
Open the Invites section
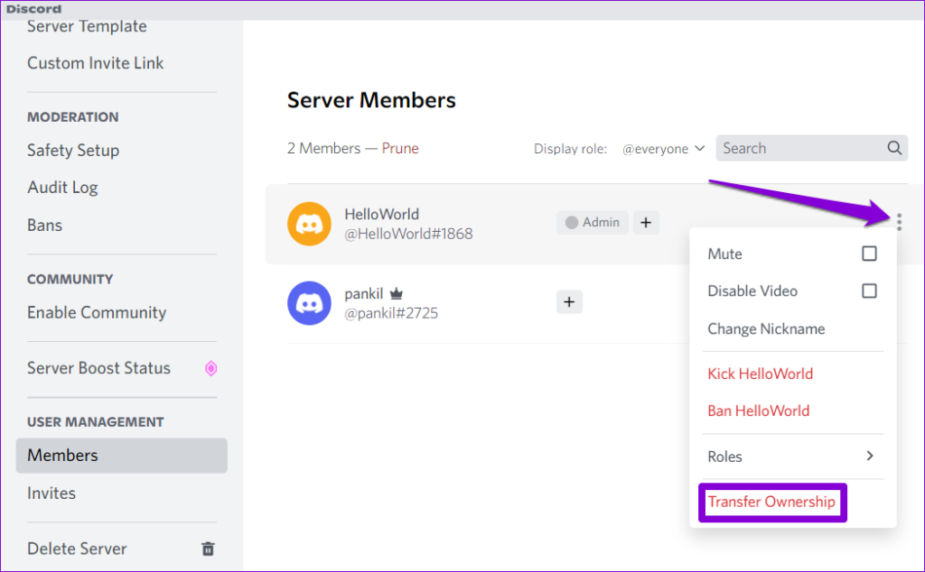click(51, 493)
